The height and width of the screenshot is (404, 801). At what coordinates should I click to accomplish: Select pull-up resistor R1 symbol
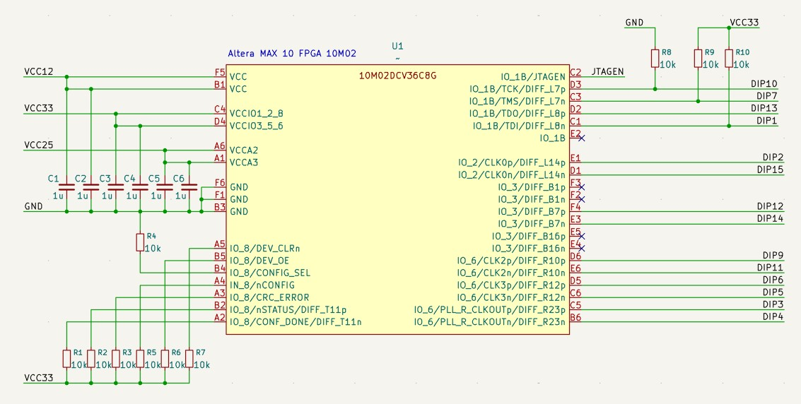[66, 358]
